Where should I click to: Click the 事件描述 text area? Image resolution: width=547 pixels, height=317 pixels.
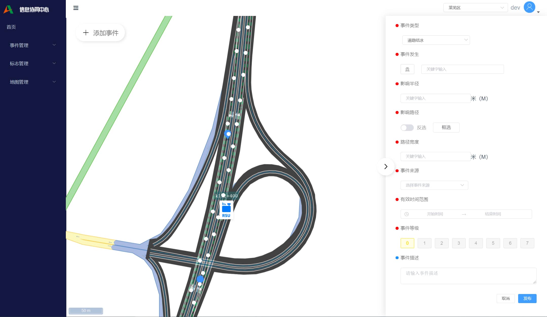click(x=468, y=276)
